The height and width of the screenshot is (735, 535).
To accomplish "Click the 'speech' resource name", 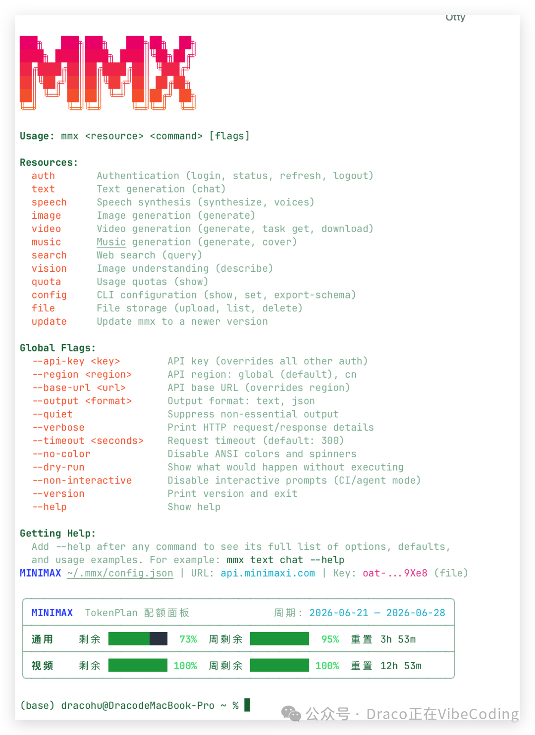I will coord(49,202).
